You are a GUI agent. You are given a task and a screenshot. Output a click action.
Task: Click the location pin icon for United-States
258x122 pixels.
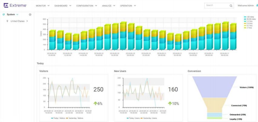click(7, 21)
